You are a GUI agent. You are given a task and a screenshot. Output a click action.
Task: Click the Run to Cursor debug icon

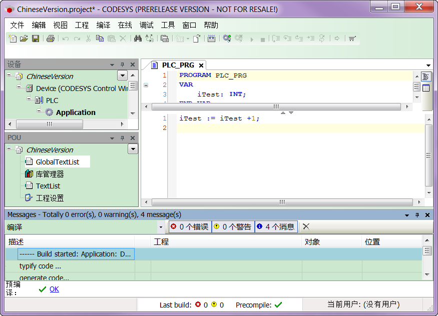(310, 38)
